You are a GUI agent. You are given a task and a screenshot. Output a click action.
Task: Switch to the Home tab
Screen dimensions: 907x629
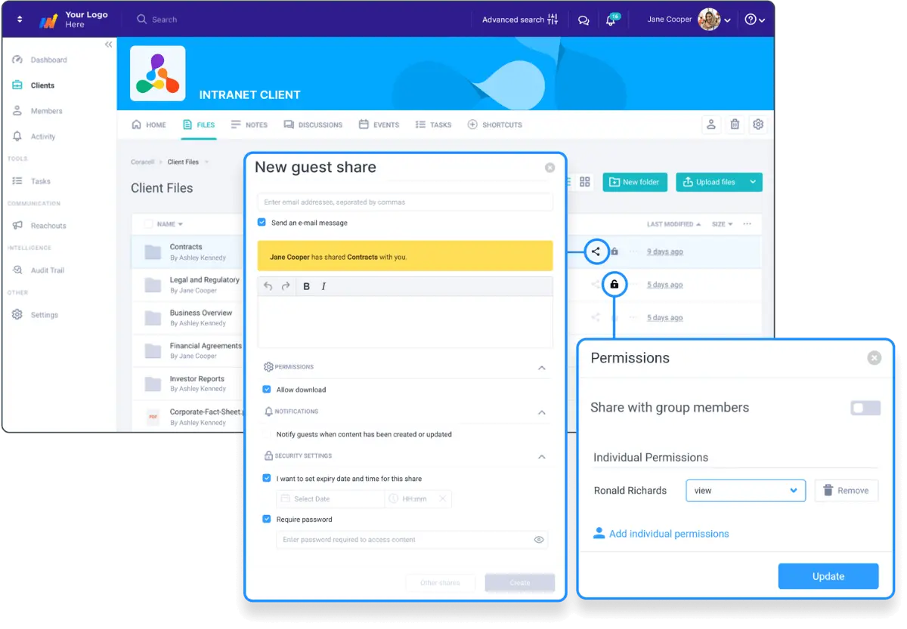[x=149, y=125]
